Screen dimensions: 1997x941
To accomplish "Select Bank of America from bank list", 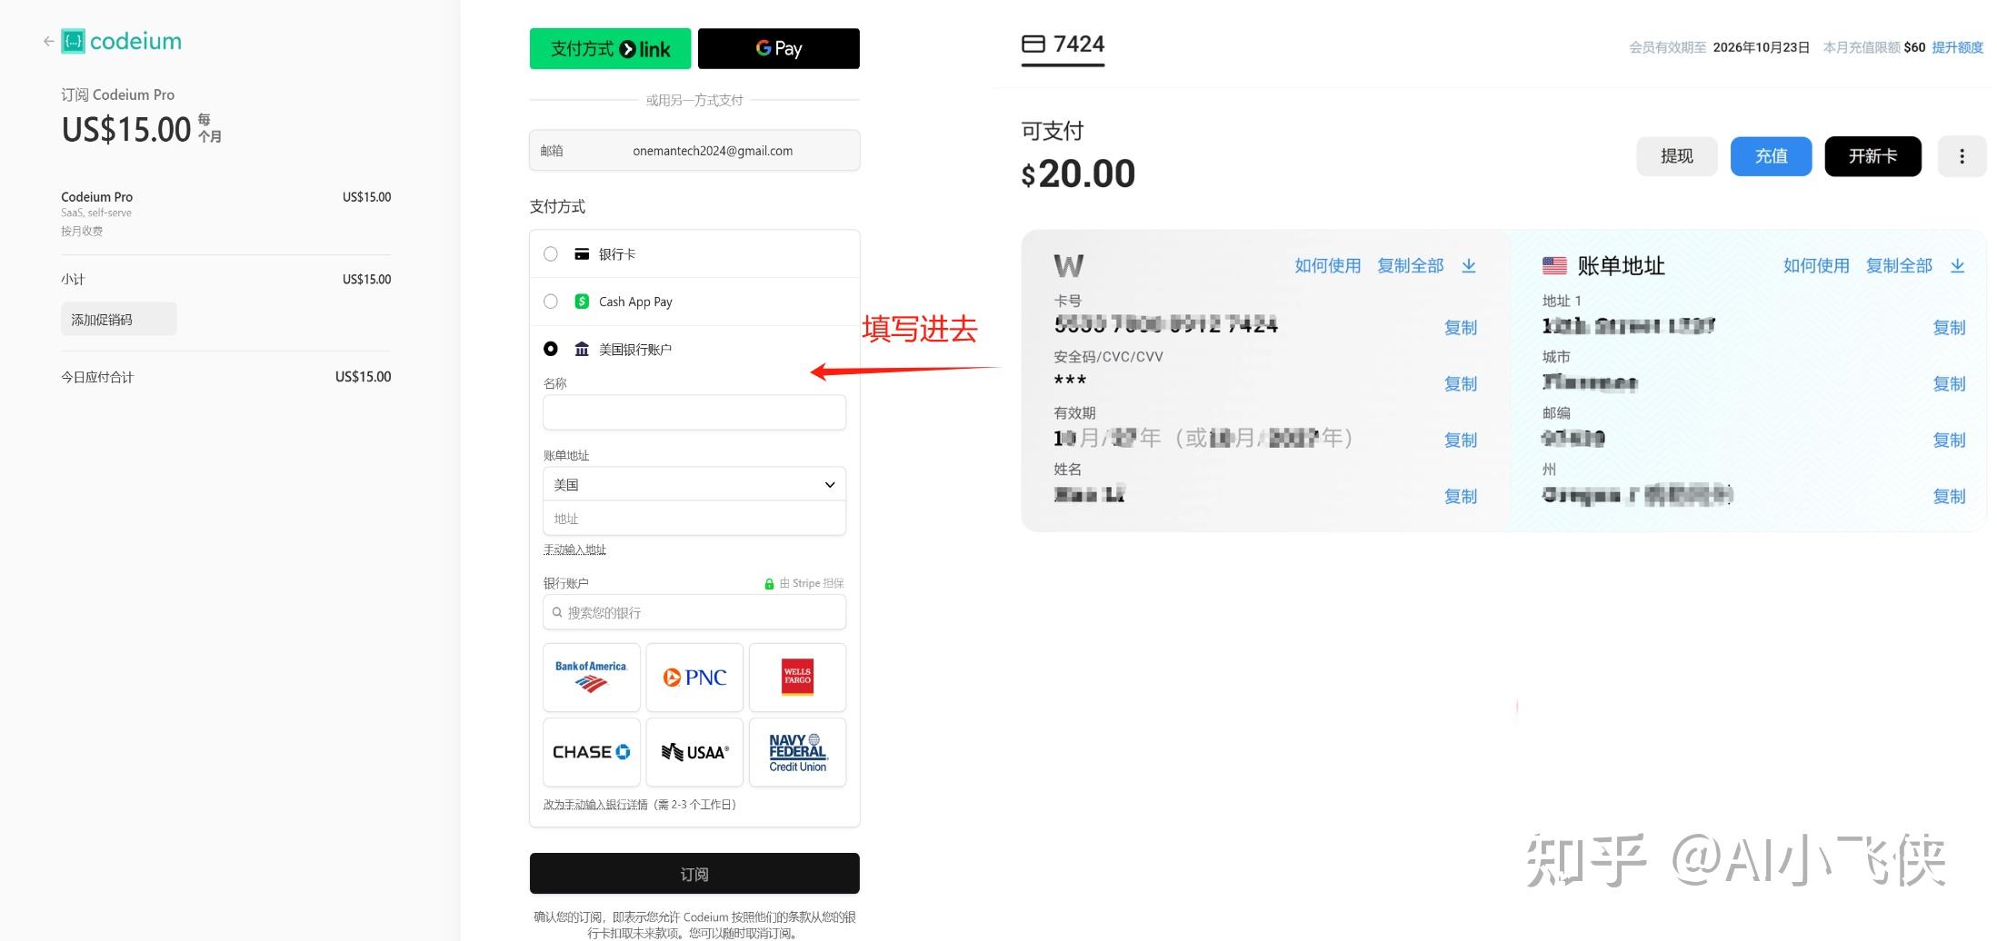I will point(591,677).
